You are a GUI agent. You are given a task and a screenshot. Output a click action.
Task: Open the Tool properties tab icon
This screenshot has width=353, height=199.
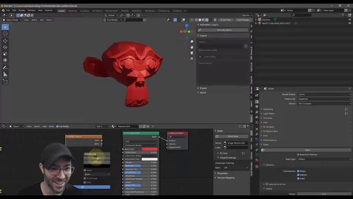[x=257, y=96]
